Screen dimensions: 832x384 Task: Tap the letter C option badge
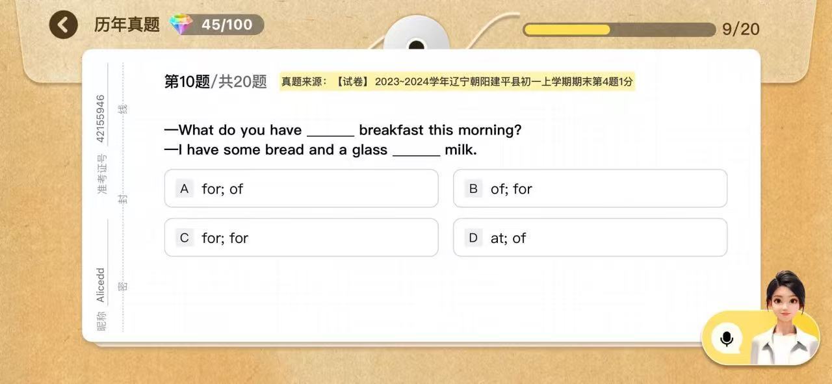[185, 238]
